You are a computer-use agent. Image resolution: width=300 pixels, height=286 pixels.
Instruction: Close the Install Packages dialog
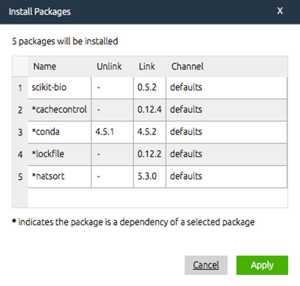(x=280, y=11)
